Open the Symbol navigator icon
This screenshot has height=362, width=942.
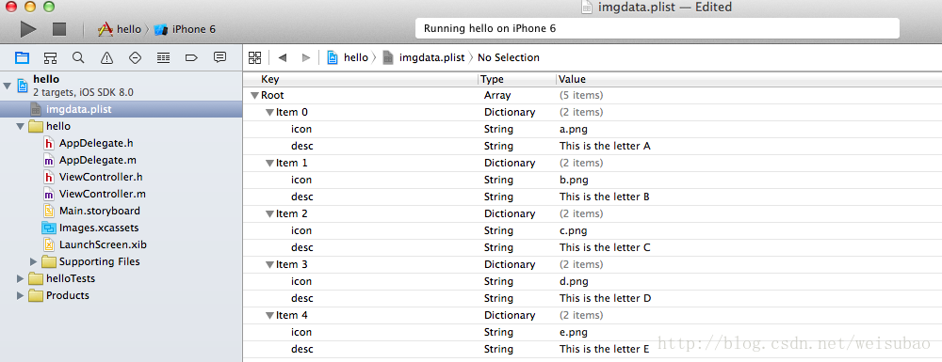point(51,57)
